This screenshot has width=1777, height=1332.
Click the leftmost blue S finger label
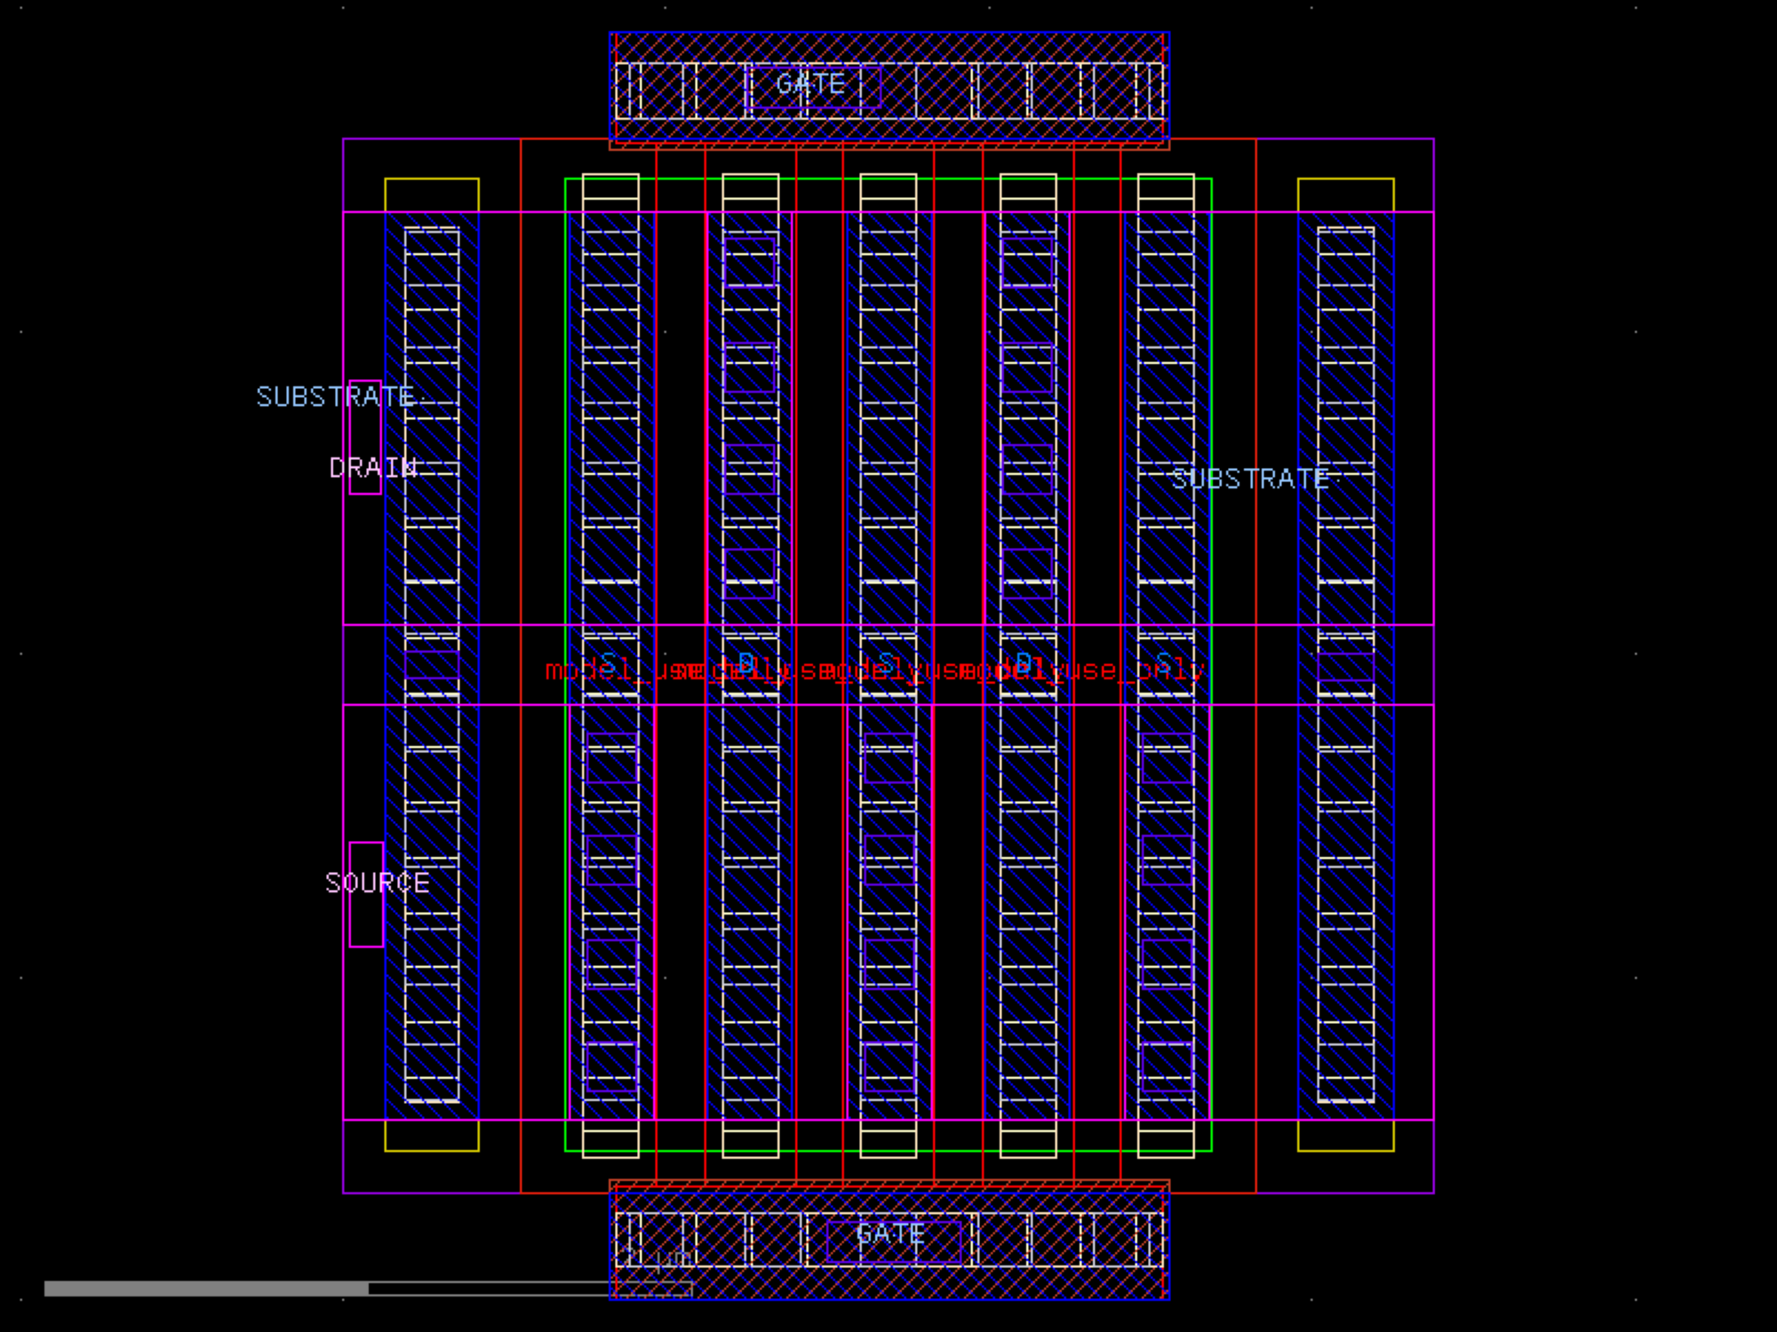coord(608,662)
